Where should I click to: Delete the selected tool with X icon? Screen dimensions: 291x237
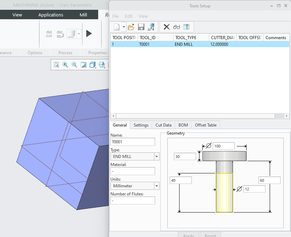[x=167, y=27]
